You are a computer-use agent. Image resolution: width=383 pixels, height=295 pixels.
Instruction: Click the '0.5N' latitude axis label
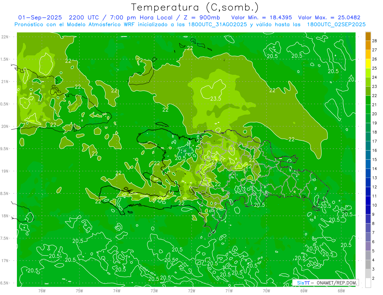click(4, 104)
